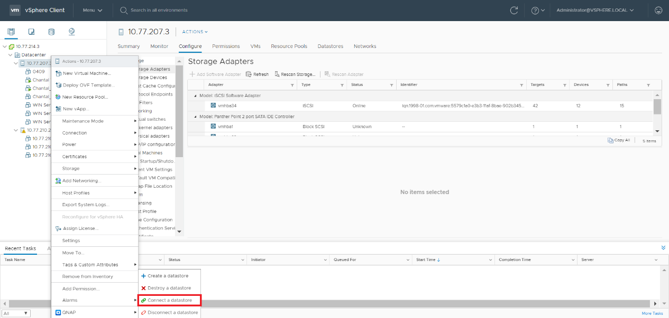Click the global refresh icon in header

pyautogui.click(x=514, y=10)
